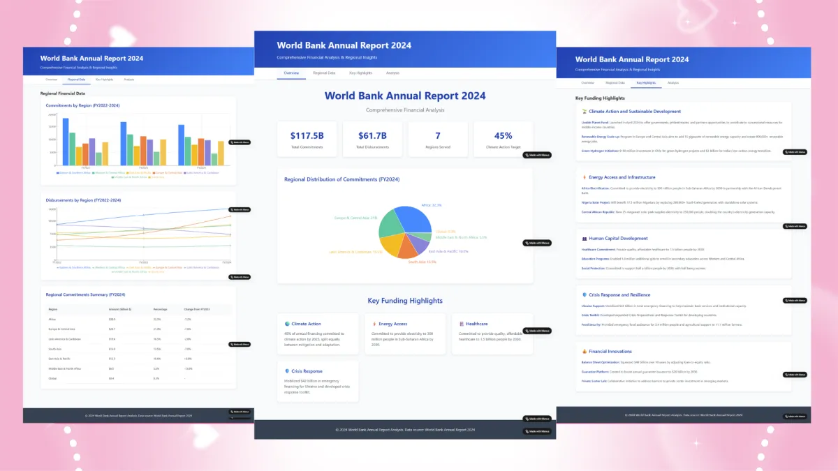Click Disbursements by Region (FY2022-2024) chart title
This screenshot has height=471, width=838.
point(83,200)
